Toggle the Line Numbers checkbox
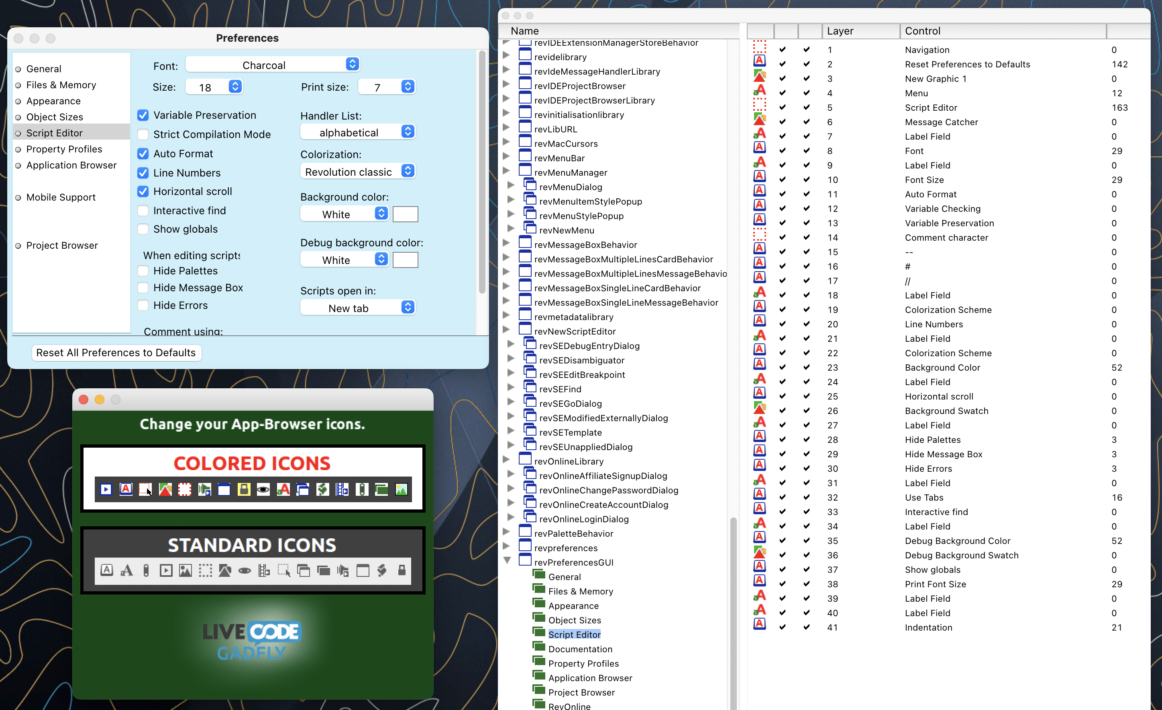Screen dimensions: 1162x710 point(143,173)
